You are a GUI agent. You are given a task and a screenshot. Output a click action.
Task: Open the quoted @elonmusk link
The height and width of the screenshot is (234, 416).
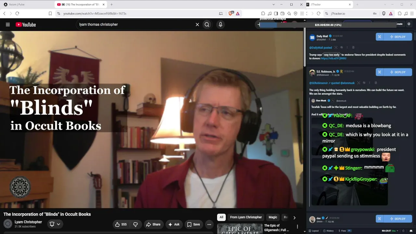pyautogui.click(x=347, y=83)
